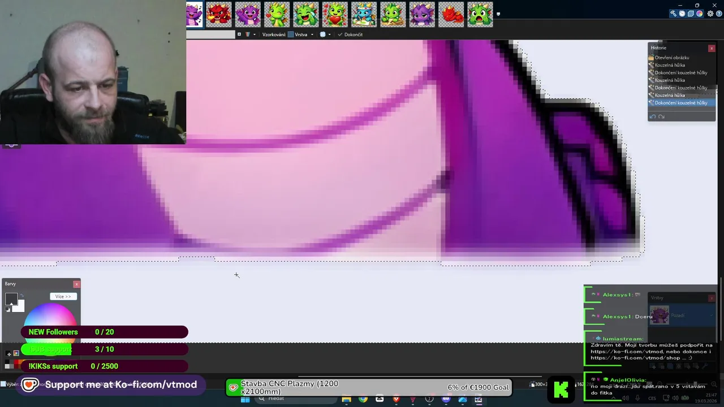
Task: Open File Explorer from the taskbar
Action: point(346,400)
